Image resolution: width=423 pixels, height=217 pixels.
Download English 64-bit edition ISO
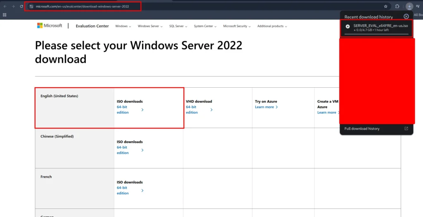coord(130,110)
